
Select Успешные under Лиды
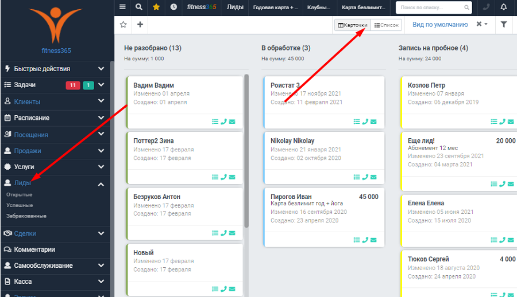(20, 205)
